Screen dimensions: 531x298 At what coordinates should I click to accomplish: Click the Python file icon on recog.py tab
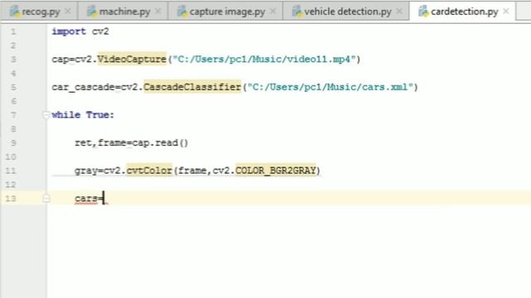tap(15, 12)
